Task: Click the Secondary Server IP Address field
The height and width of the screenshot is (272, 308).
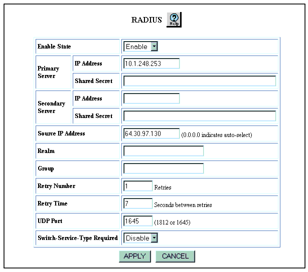Action: (151, 98)
